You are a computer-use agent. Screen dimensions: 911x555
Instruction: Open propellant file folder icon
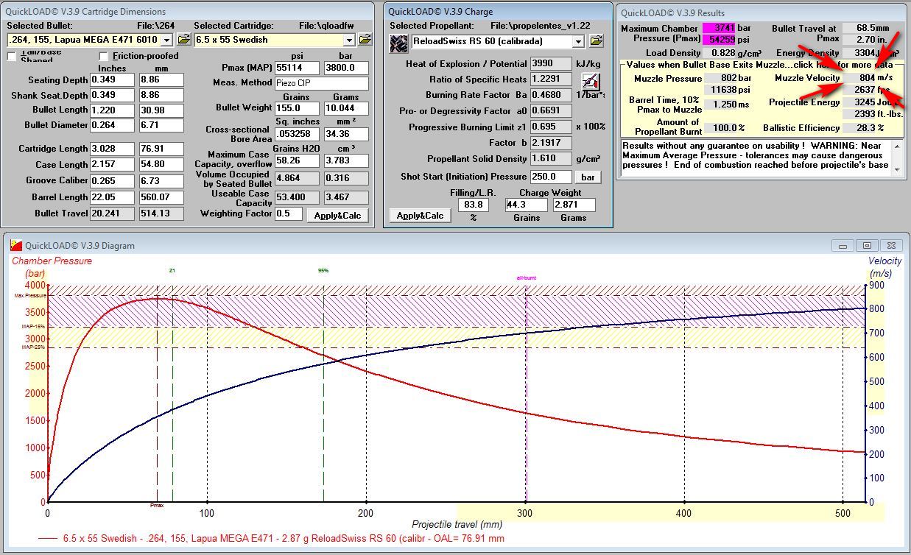tap(597, 41)
